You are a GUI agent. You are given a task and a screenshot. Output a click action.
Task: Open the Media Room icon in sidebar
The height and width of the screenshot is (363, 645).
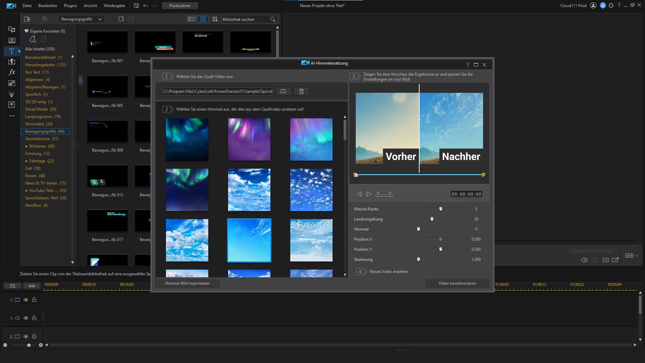[12, 30]
